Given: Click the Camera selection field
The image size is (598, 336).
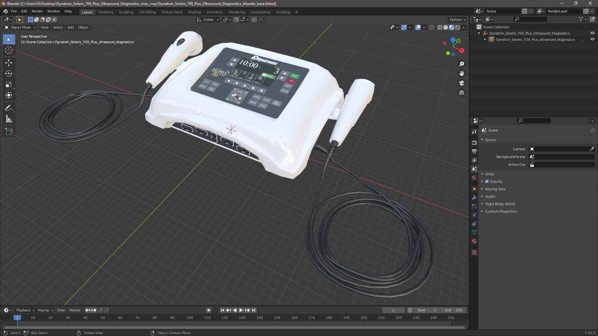Looking at the screenshot, I should 558,149.
